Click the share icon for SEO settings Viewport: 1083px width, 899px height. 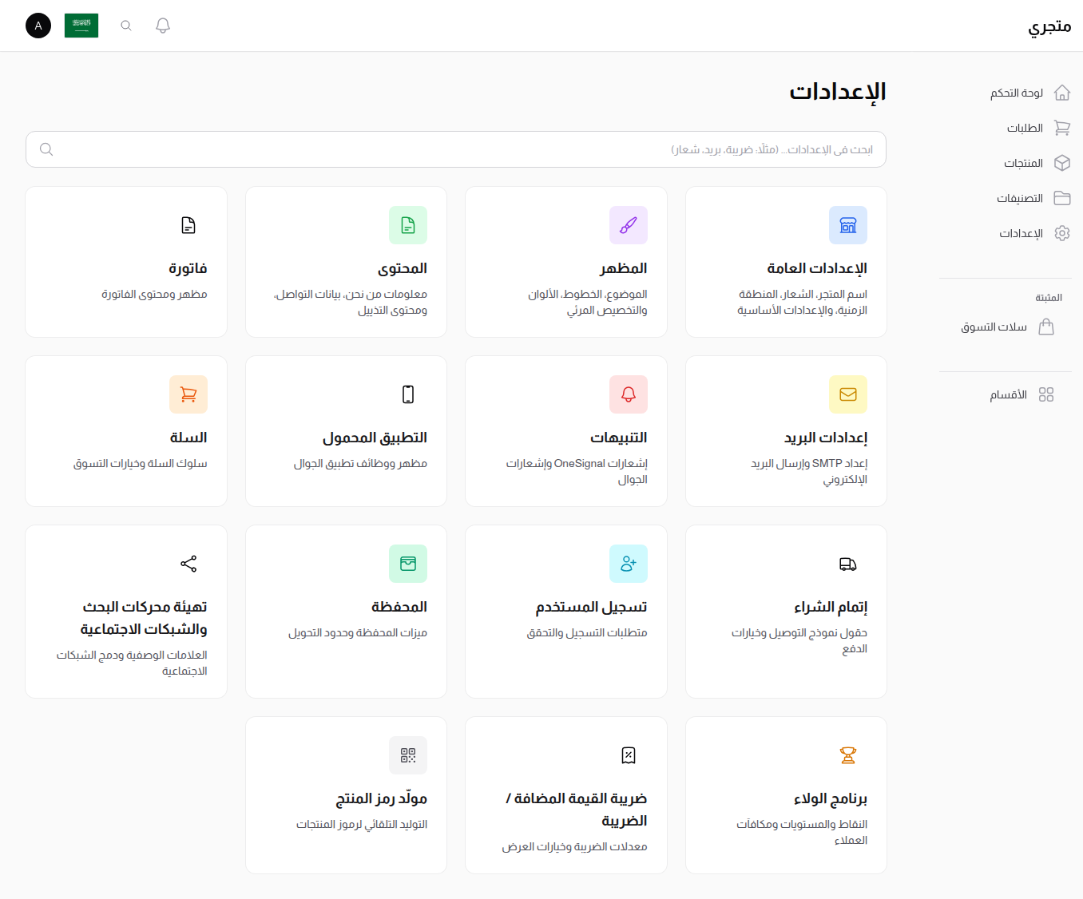click(x=188, y=563)
